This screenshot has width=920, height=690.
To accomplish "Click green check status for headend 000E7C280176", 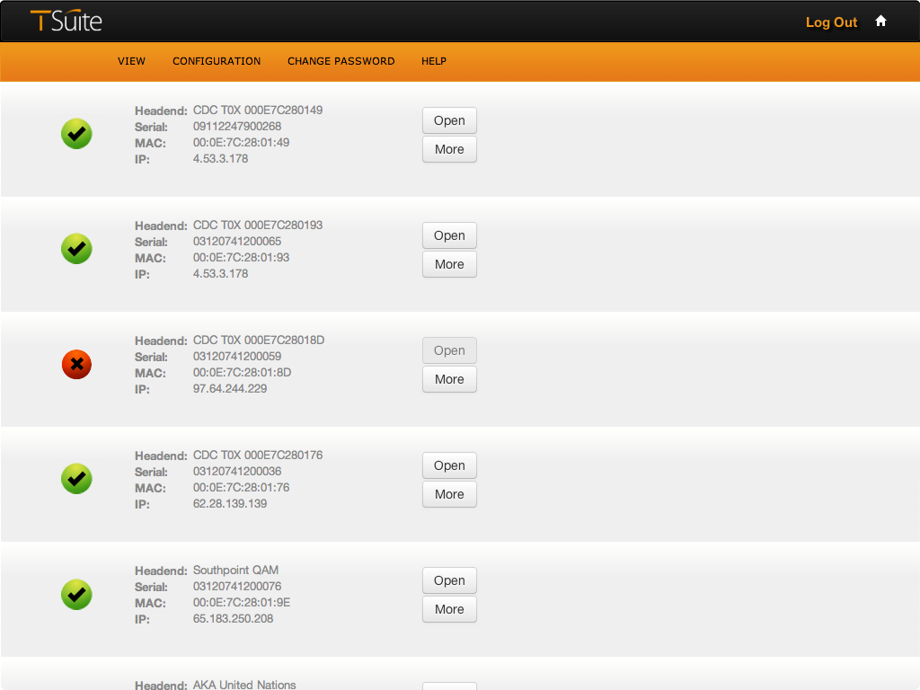I will (x=77, y=479).
